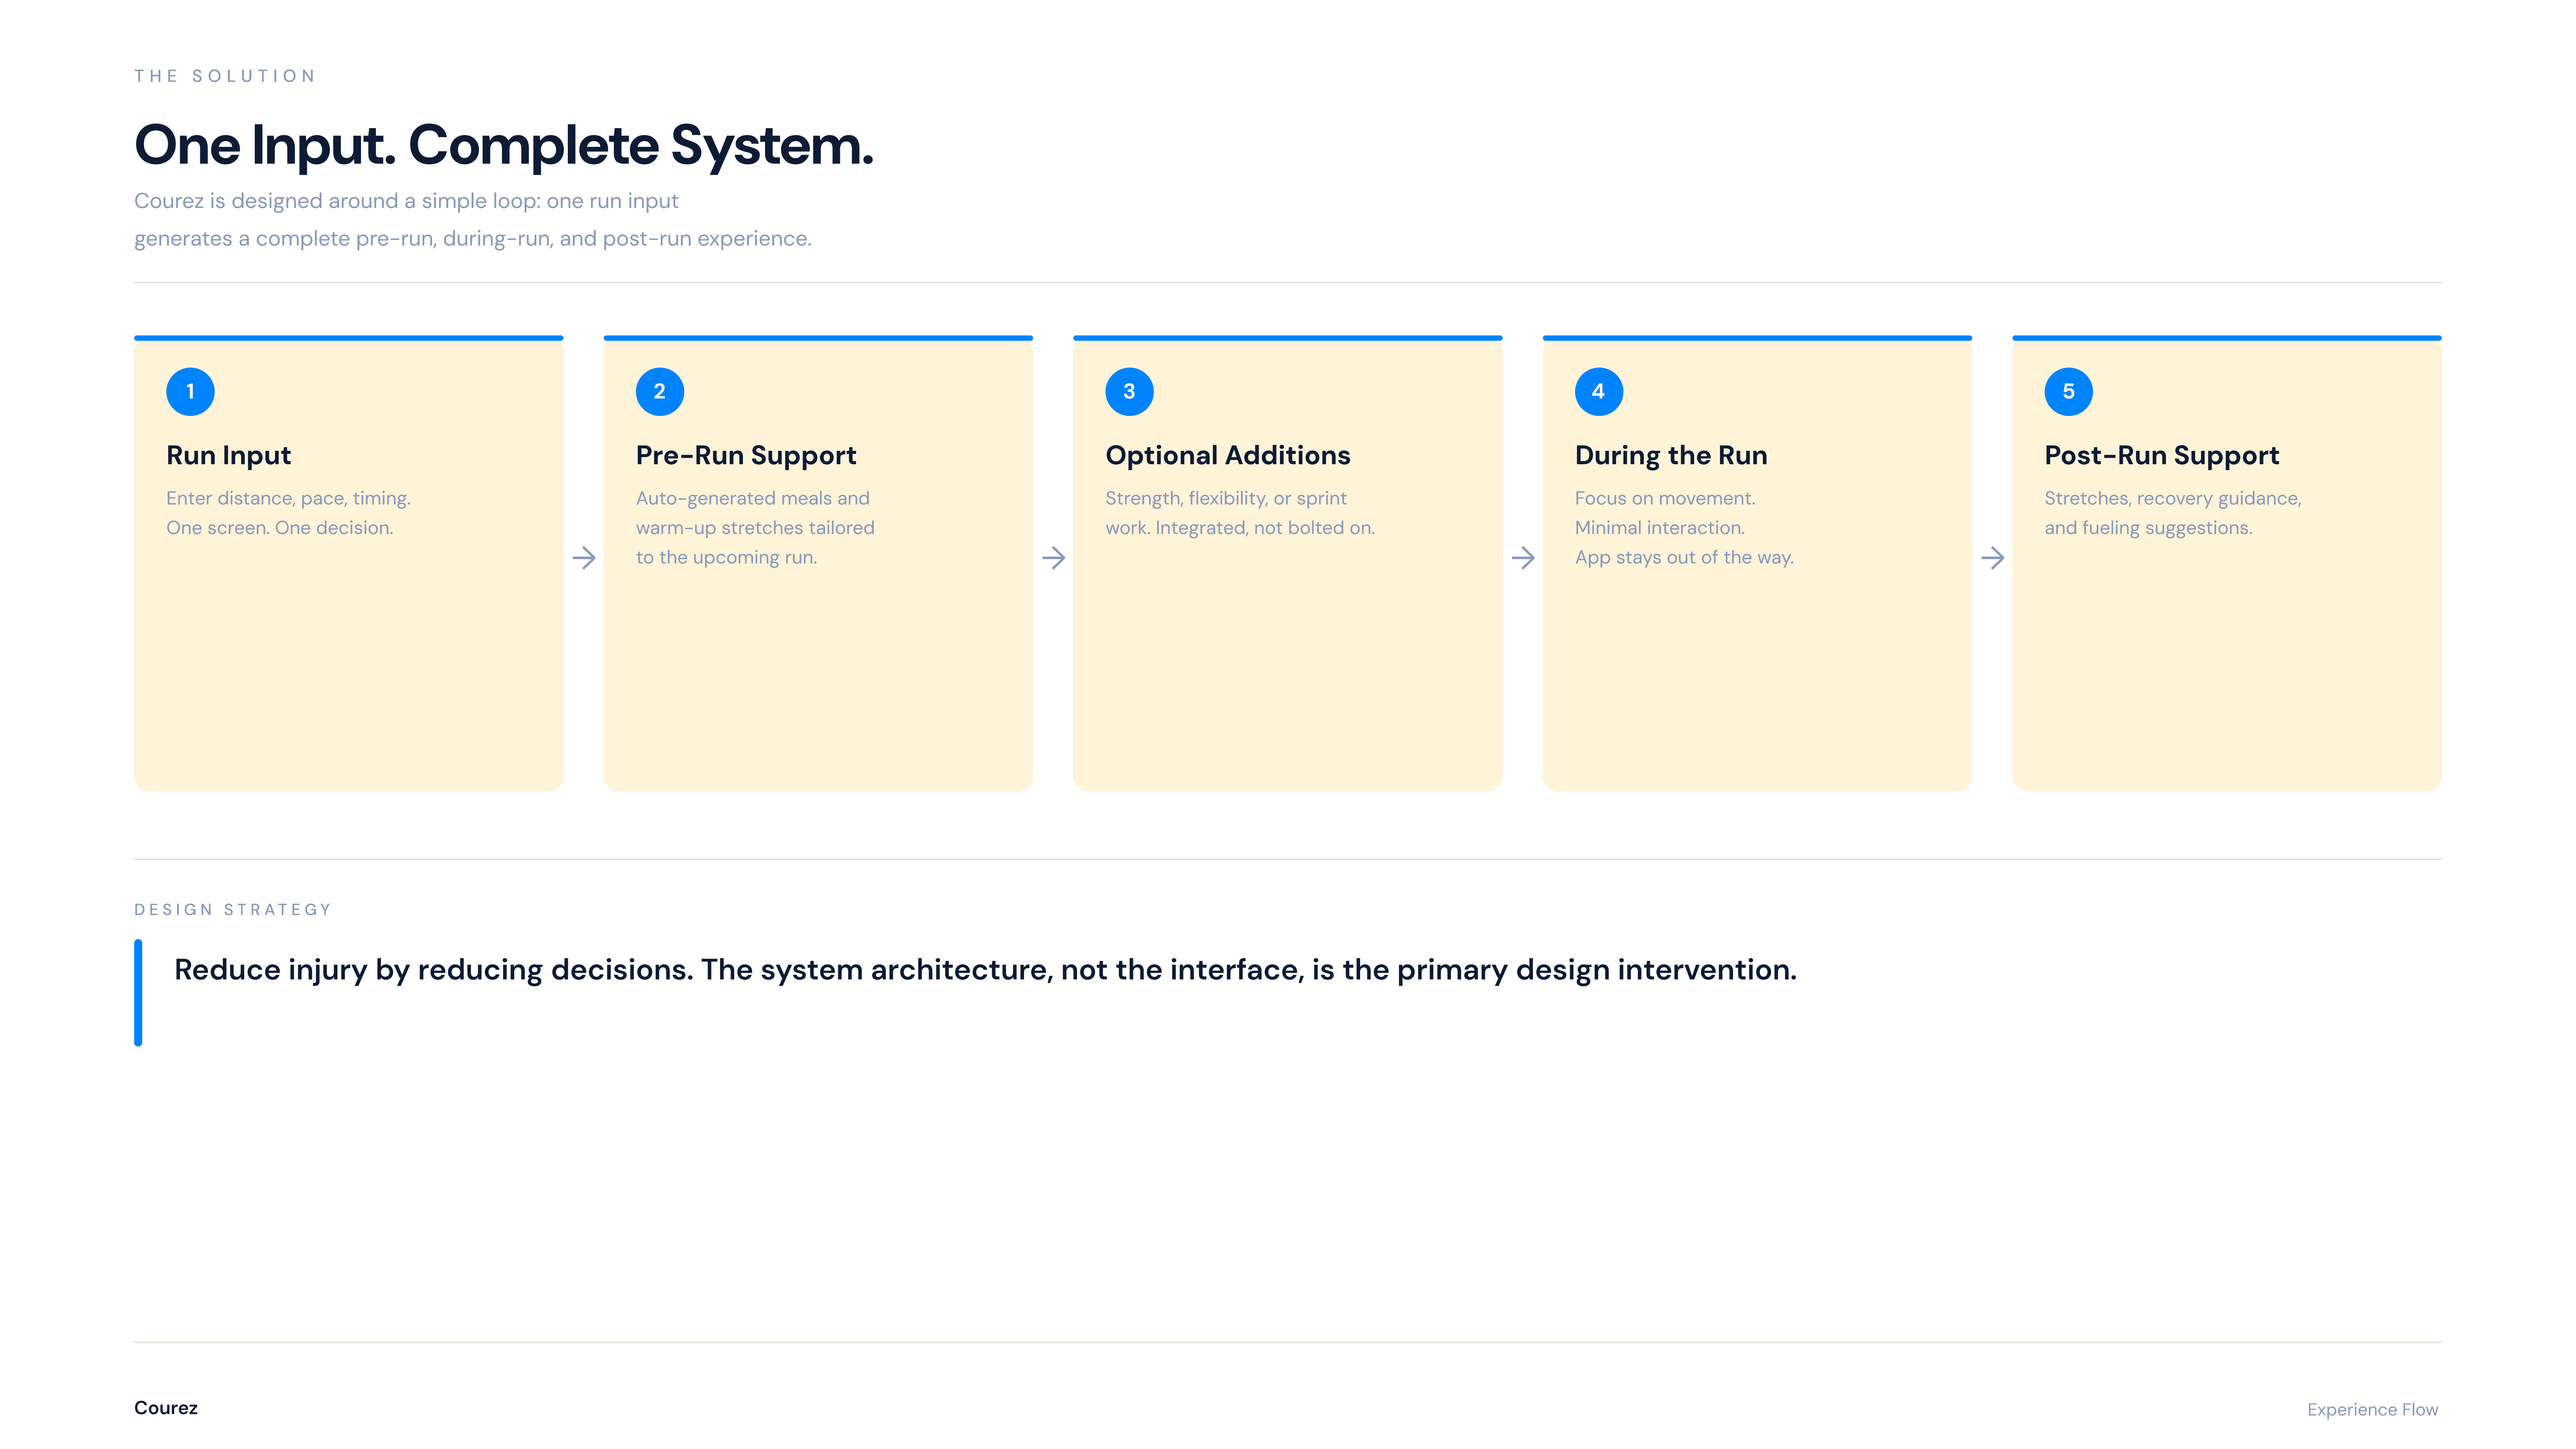Viewport: 2576px width, 1449px height.
Task: Click the Experience Flow footer text
Action: 2372,1409
